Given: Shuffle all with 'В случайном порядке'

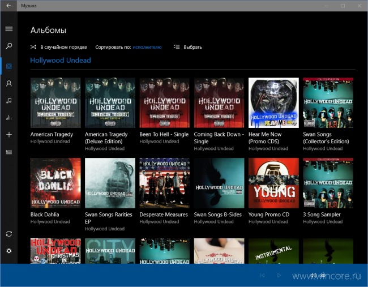Looking at the screenshot, I should point(63,47).
